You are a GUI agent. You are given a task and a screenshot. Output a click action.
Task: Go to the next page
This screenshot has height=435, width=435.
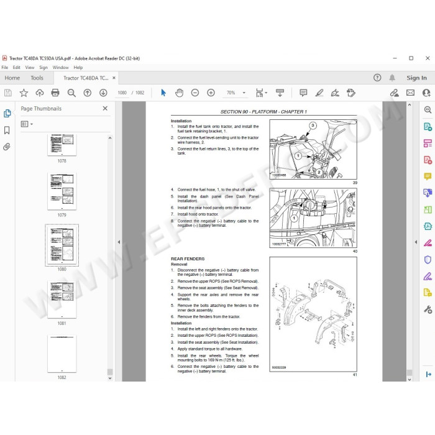(103, 93)
